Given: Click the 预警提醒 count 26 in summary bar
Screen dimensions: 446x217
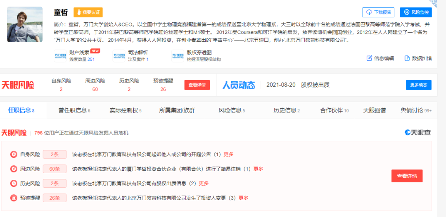Looking at the screenshot, I should click(163, 89).
